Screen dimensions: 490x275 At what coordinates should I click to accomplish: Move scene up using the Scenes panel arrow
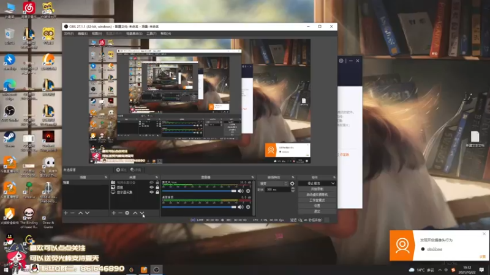[80, 213]
